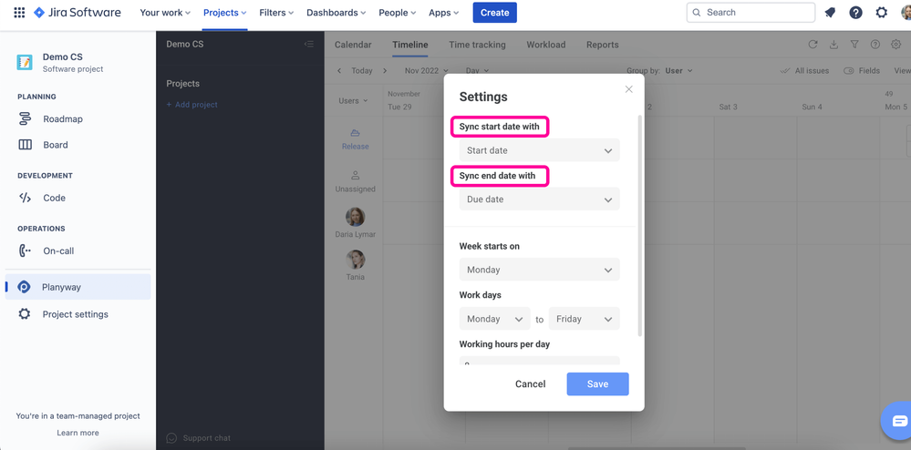Image resolution: width=911 pixels, height=450 pixels.
Task: Select Planyway in the sidebar
Action: point(78,287)
